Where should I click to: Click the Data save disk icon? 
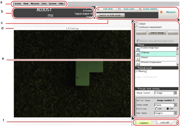[119, 9]
